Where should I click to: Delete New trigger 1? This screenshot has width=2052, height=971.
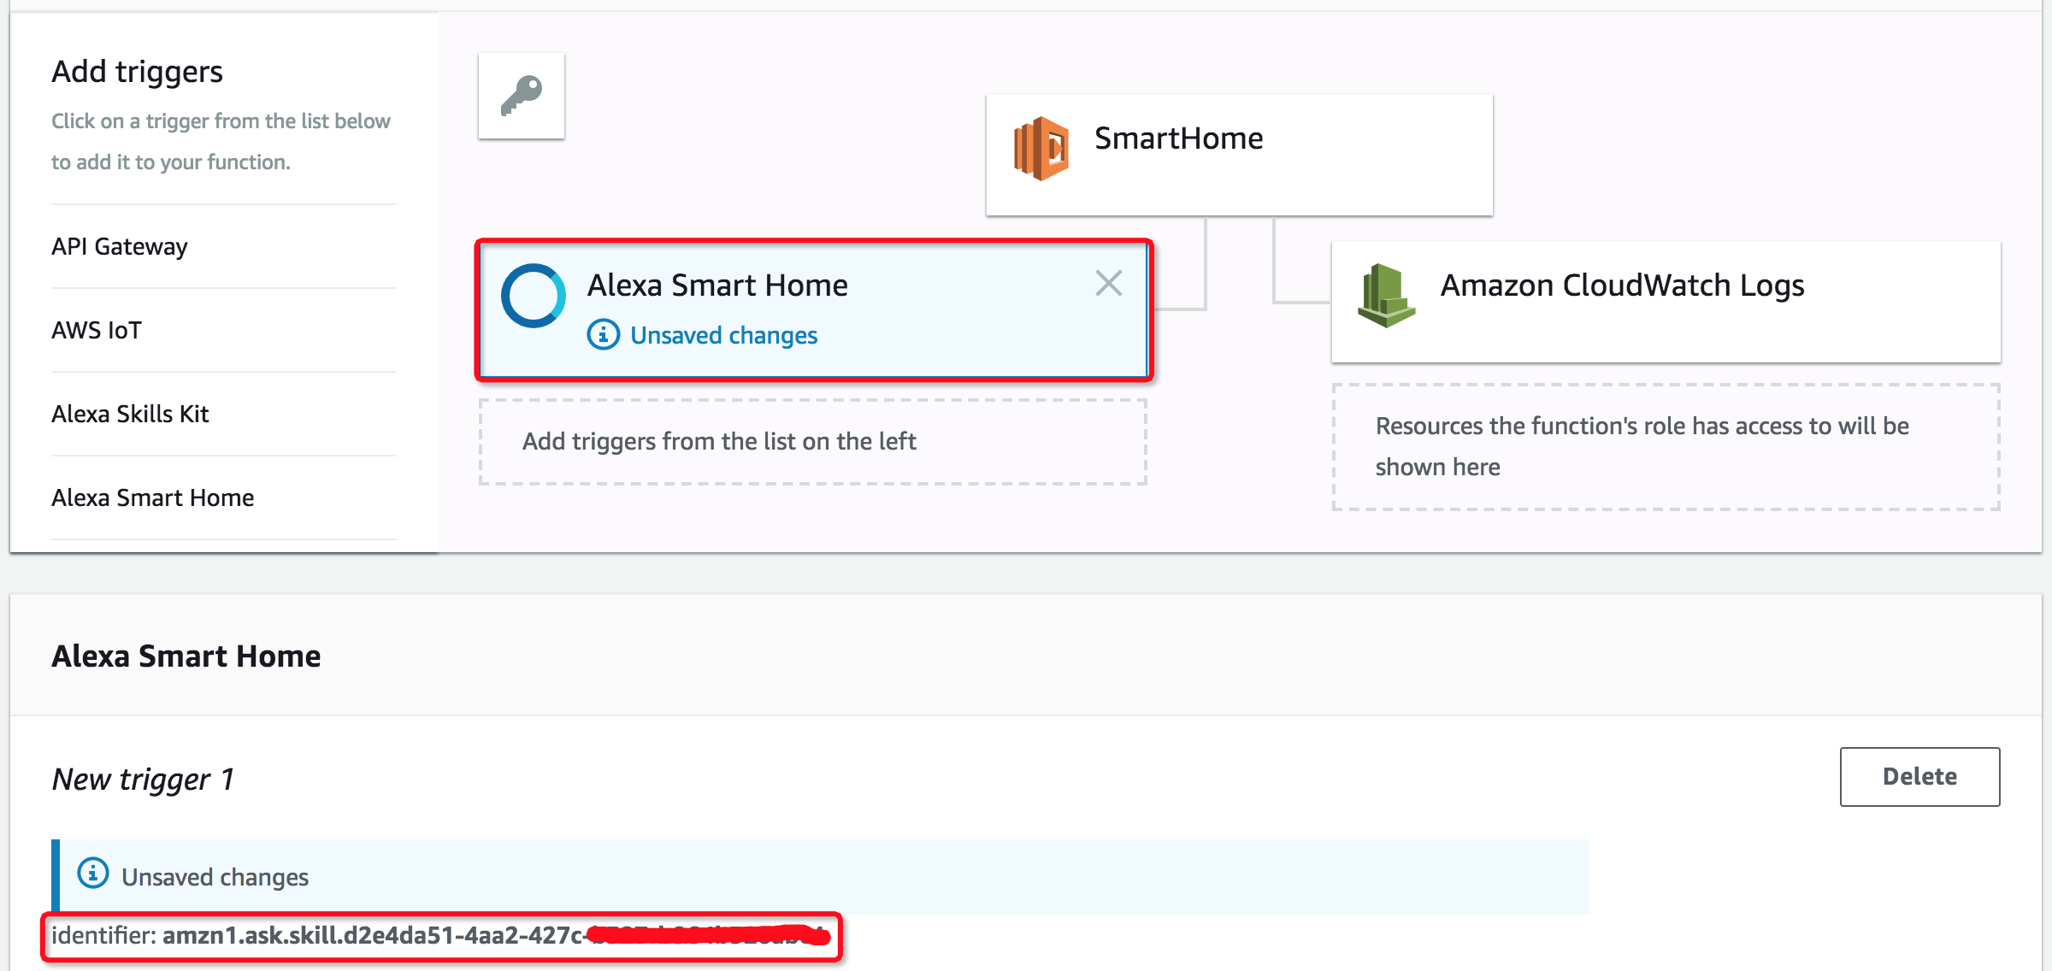point(1919,776)
